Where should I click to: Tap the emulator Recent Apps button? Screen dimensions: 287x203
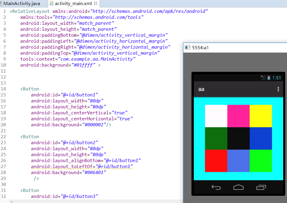click(x=261, y=187)
